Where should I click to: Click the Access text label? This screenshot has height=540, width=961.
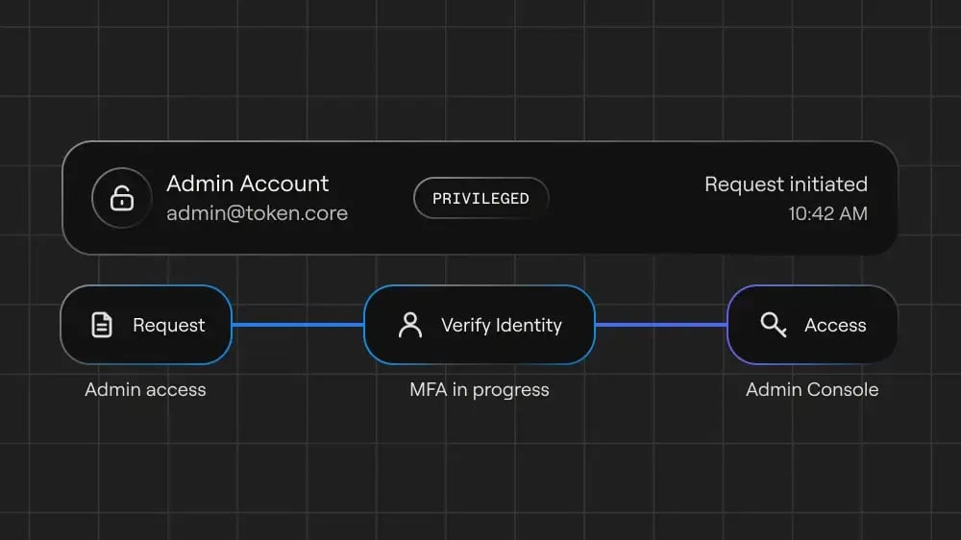pyautogui.click(x=835, y=325)
